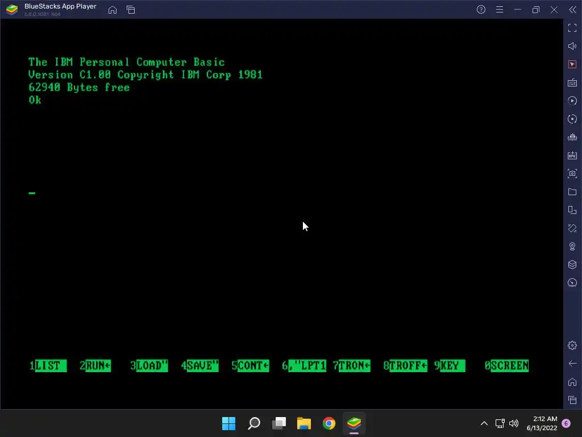The width and height of the screenshot is (582, 437).
Task: Click the BlueStacks taskbar icon
Action: click(354, 423)
